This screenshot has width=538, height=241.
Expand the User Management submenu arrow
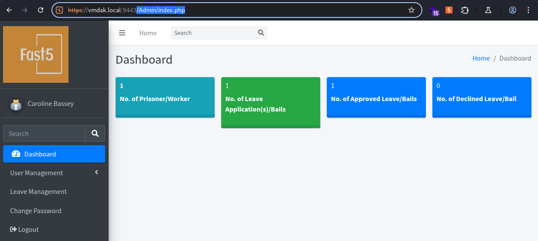click(96, 173)
